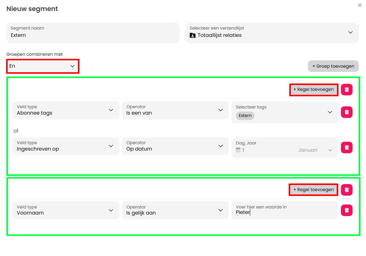366x256 pixels.
Task: Open the Operator dropdown showing Is een van
Action: click(x=175, y=110)
